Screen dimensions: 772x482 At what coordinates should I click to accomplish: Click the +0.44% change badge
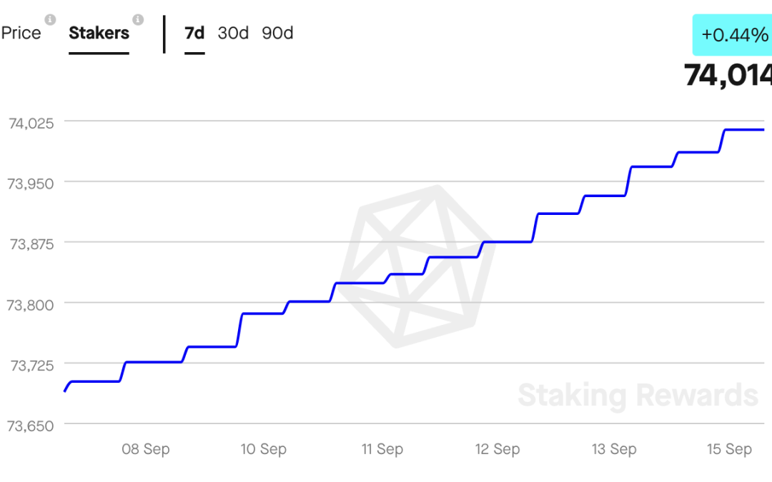click(732, 35)
